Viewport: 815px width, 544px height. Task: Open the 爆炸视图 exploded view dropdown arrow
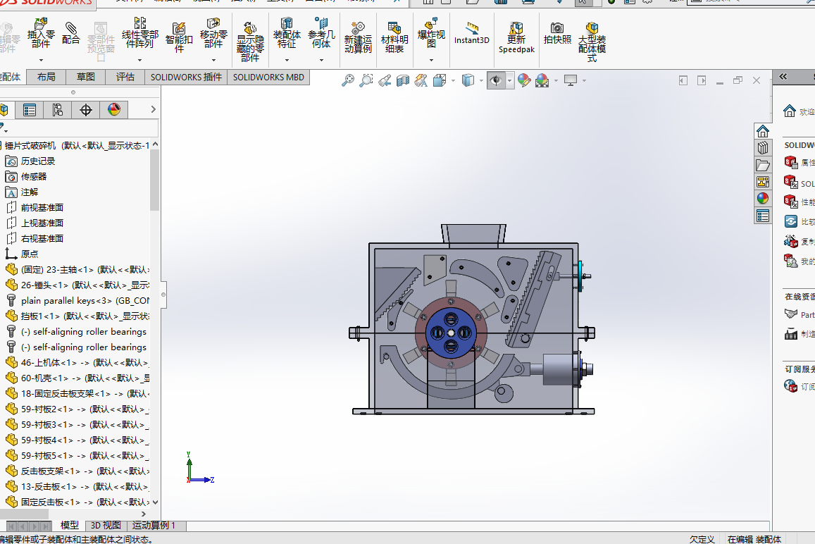[x=431, y=61]
